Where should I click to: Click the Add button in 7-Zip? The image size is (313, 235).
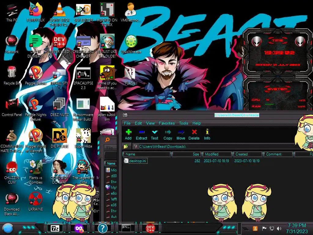point(128,135)
